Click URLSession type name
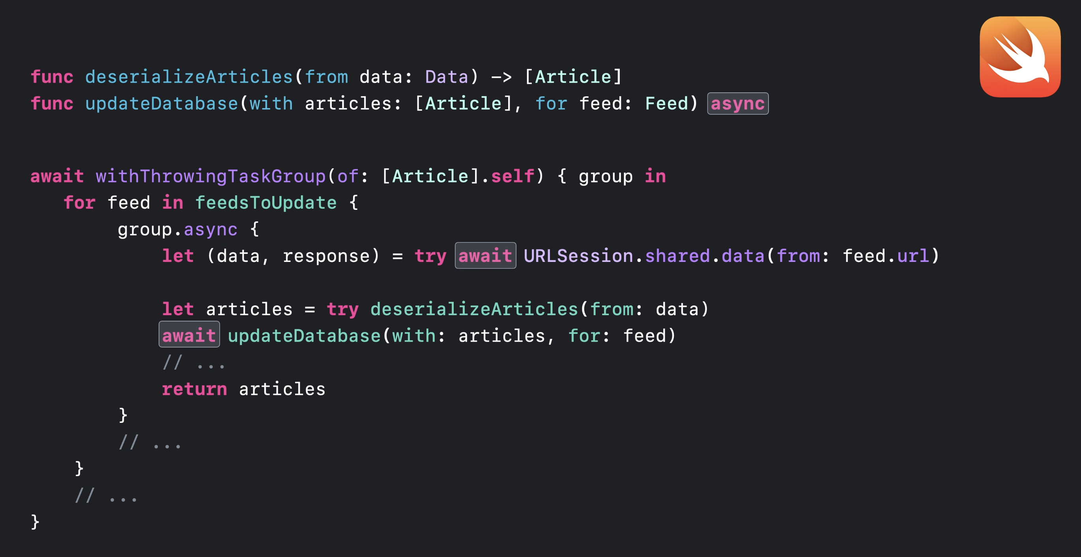 click(x=578, y=256)
